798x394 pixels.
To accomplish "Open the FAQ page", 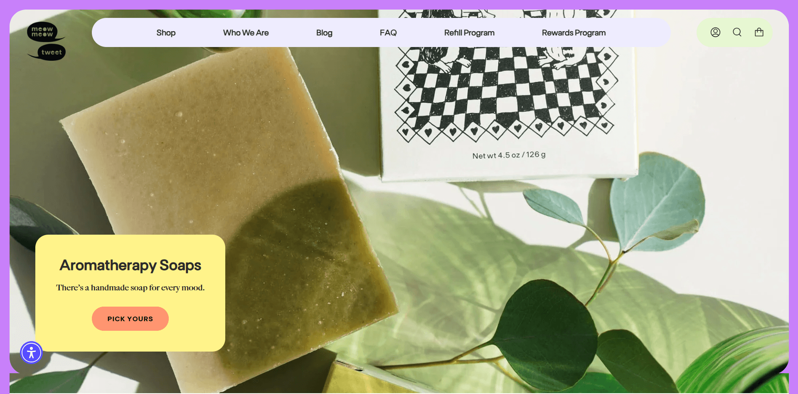I will coord(388,33).
